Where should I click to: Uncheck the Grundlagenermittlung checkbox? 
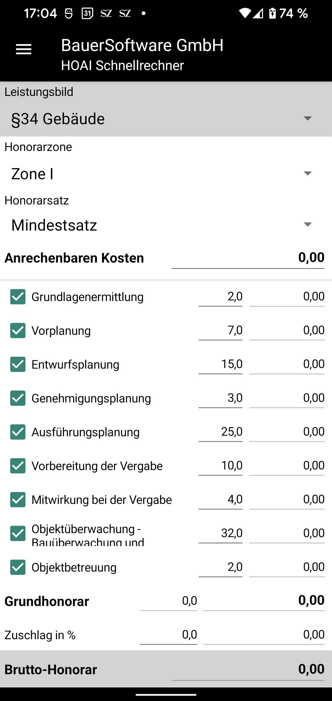click(18, 297)
